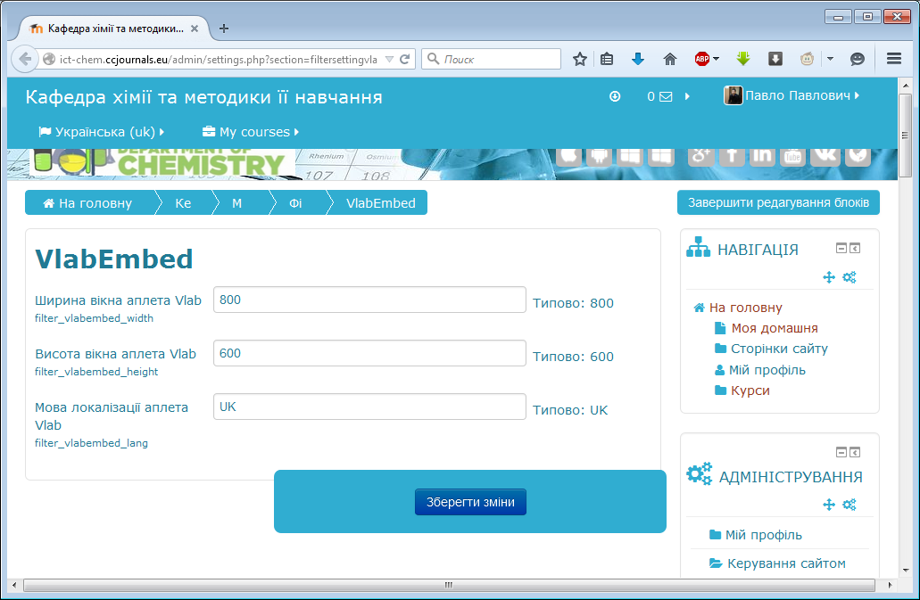Reload the page with the refresh icon
This screenshot has width=920, height=600.
405,59
